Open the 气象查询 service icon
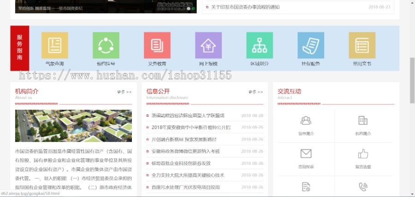Screen dimensions: 415x197 pos(55,45)
